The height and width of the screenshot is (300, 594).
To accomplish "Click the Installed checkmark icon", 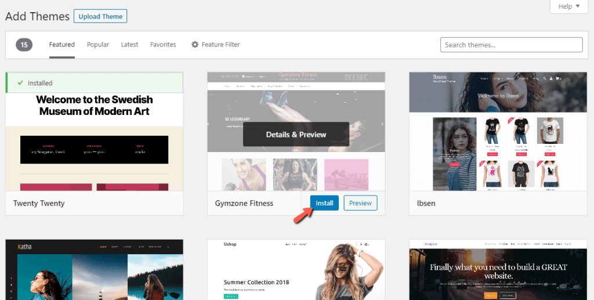I will 20,83.
